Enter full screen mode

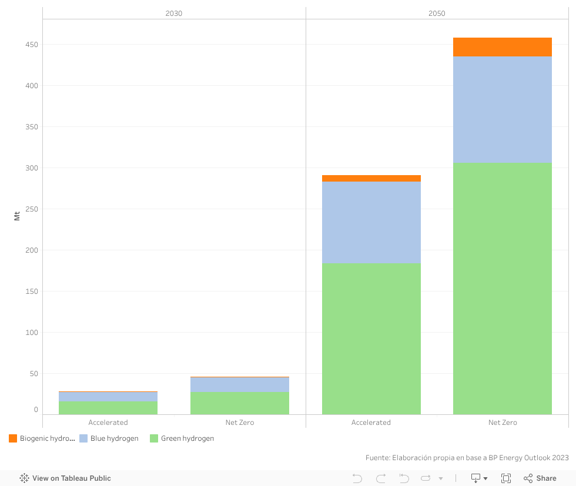(506, 478)
